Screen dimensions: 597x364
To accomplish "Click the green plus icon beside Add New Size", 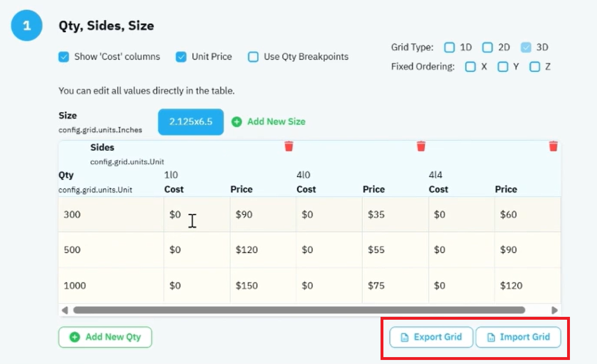I will [x=237, y=122].
